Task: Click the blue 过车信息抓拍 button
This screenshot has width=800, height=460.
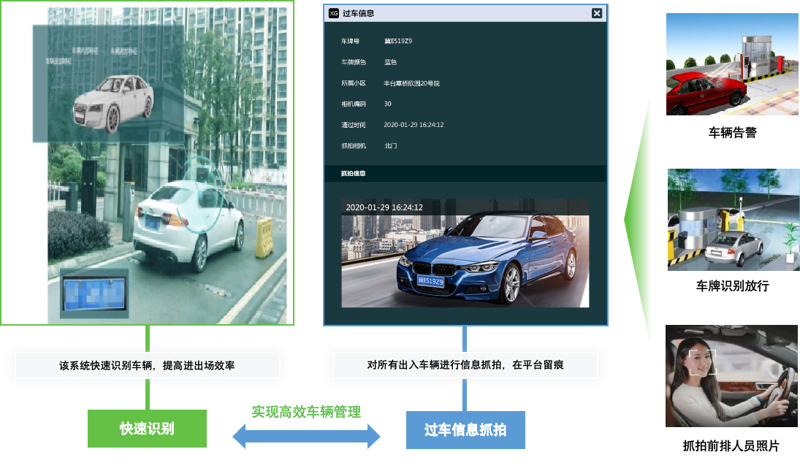Action: coord(465,430)
